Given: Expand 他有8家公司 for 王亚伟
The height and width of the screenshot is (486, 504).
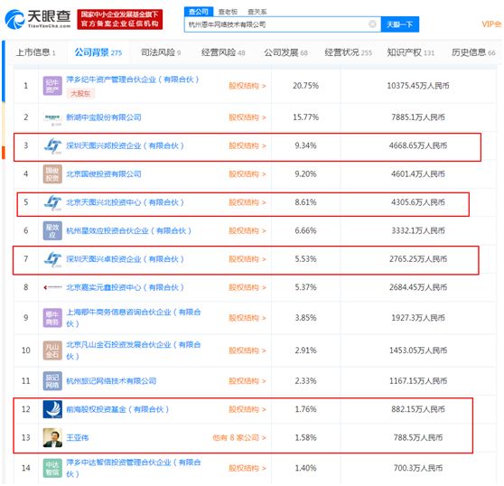Looking at the screenshot, I should pos(239,438).
